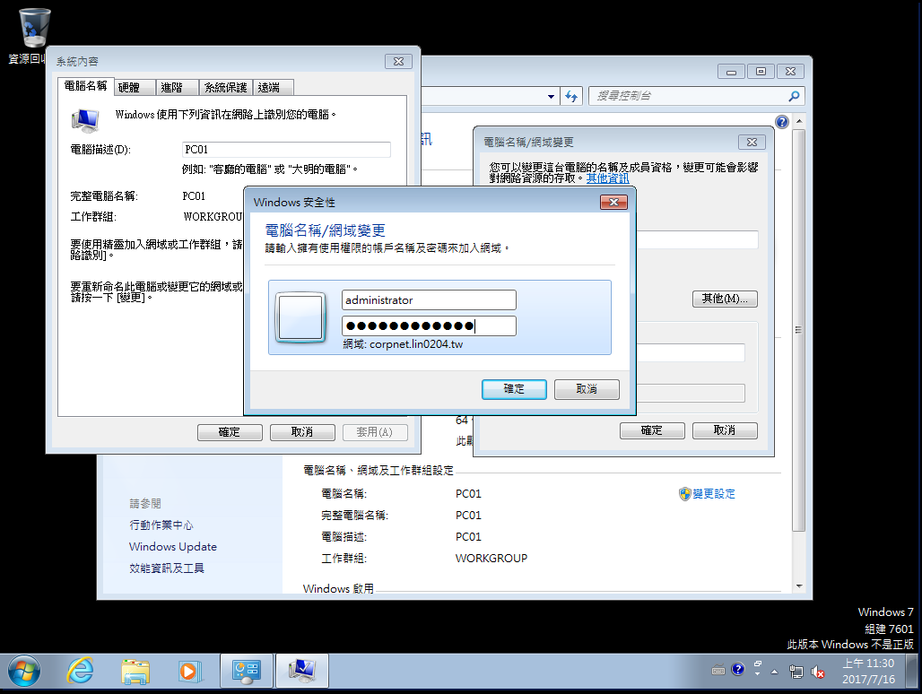This screenshot has height=694, width=922.
Task: Click 確定 in System Properties window
Action: click(230, 432)
